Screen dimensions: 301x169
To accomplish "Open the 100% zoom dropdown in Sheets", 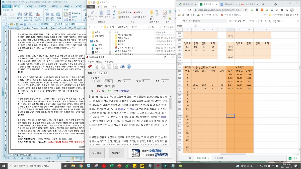I will (x=253, y=21).
